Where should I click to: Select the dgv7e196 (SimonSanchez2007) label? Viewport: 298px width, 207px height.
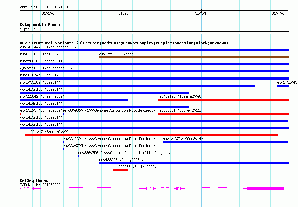click(47, 68)
